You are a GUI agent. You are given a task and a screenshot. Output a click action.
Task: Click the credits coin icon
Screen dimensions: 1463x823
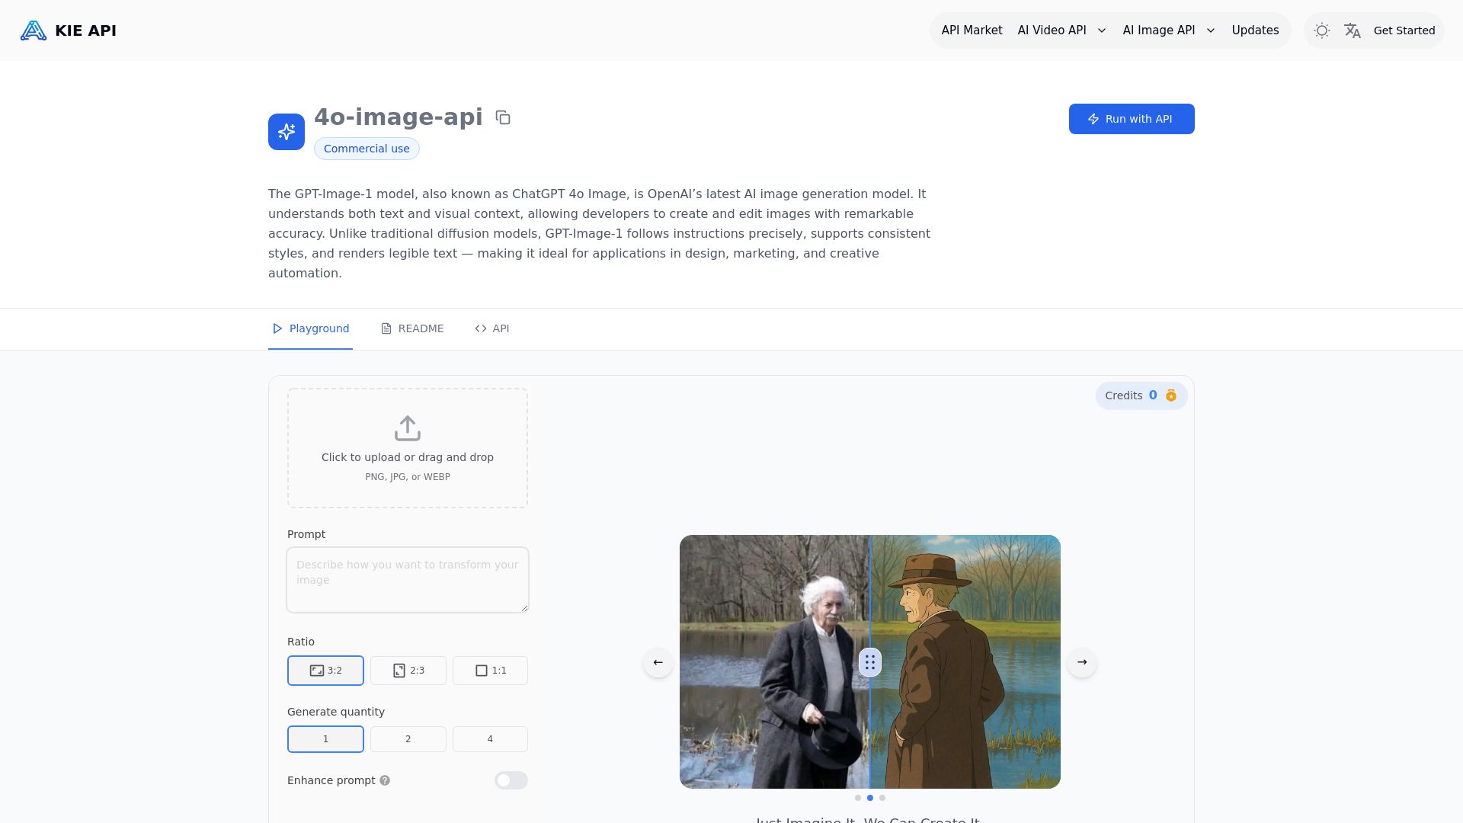[1171, 395]
